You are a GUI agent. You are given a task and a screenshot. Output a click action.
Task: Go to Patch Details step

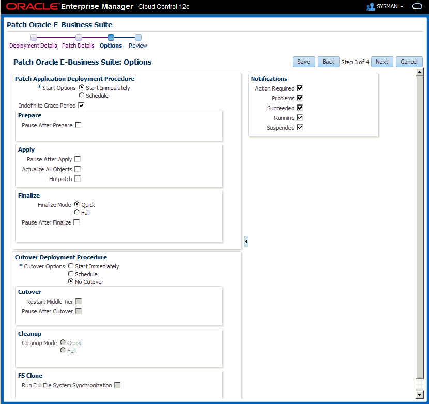78,46
